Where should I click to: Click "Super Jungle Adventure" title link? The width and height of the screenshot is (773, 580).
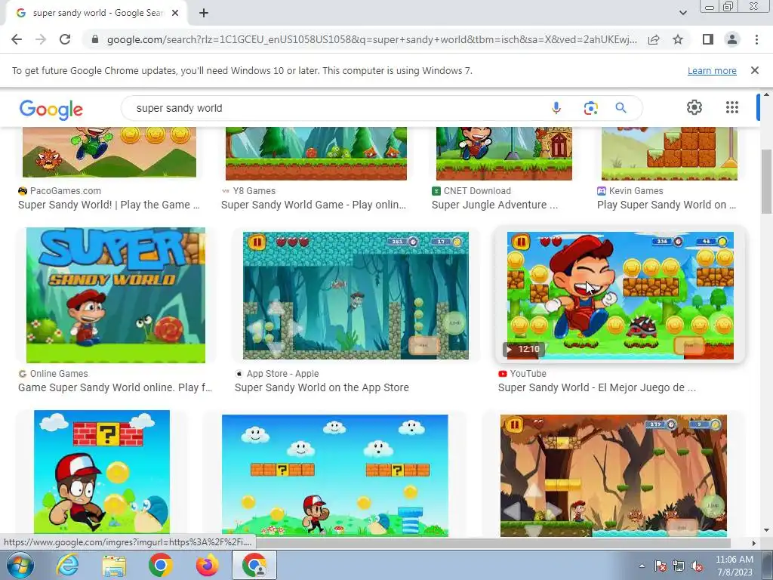click(494, 205)
